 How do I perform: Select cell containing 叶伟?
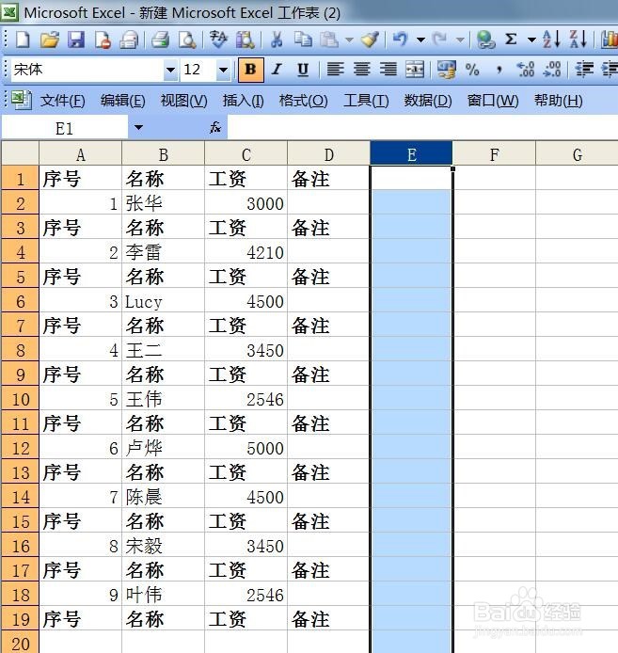pos(164,595)
